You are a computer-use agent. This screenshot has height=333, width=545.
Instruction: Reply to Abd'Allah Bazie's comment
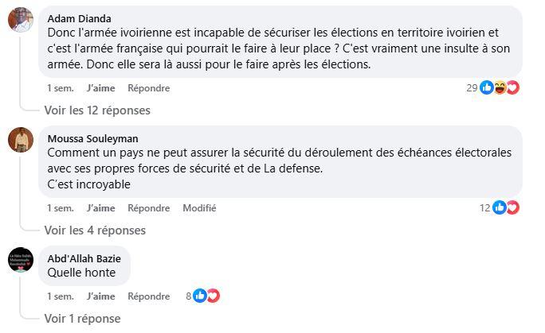point(148,296)
